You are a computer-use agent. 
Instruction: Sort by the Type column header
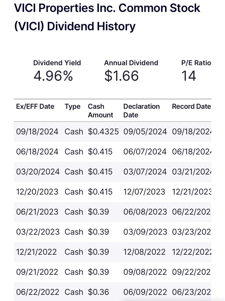click(x=72, y=107)
